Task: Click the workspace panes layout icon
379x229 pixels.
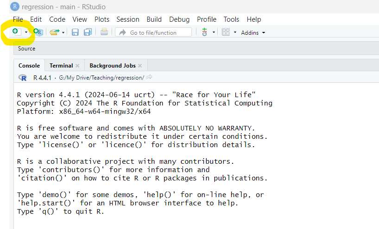Action: click(x=226, y=32)
